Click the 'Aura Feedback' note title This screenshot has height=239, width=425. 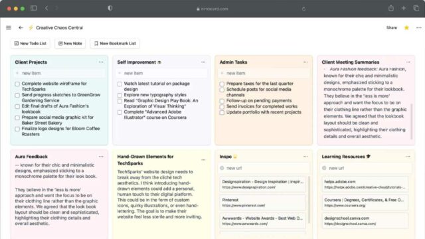click(31, 157)
